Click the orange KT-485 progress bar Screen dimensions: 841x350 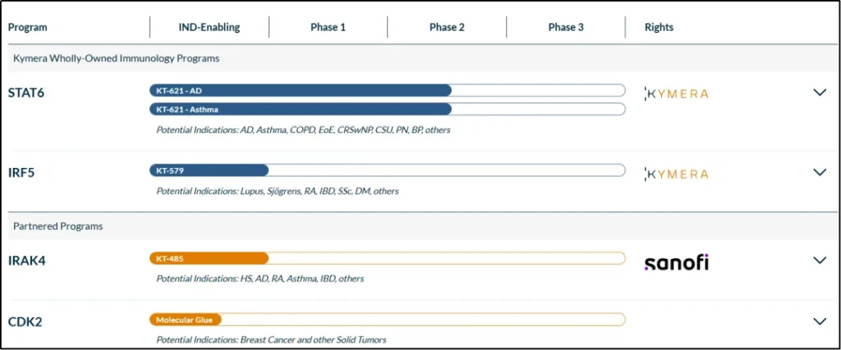tap(209, 258)
